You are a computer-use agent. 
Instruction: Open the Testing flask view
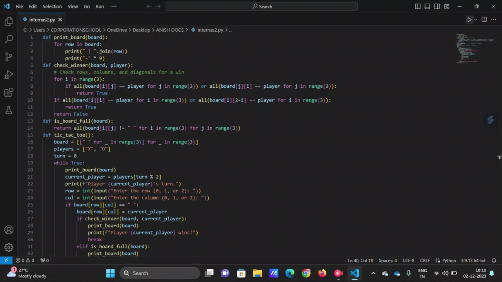coord(9,110)
